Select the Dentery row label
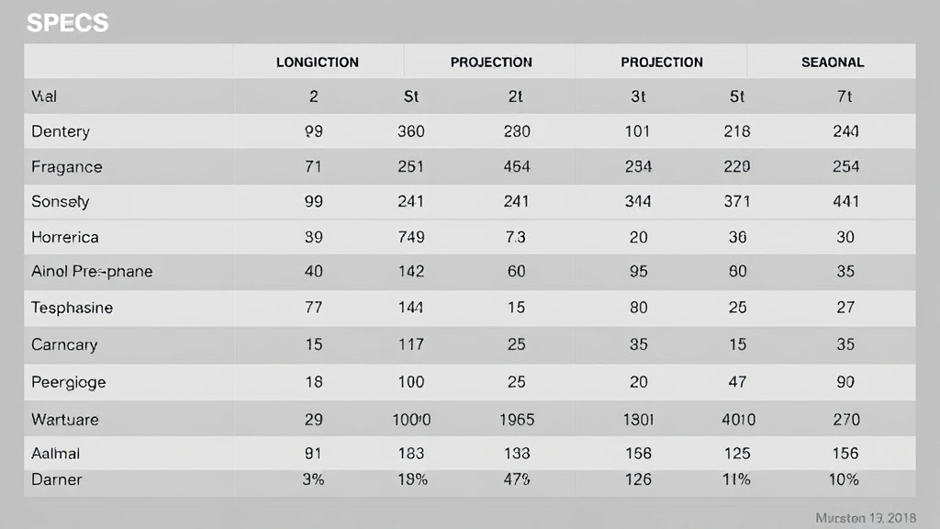Viewport: 940px width, 529px height. tap(61, 131)
